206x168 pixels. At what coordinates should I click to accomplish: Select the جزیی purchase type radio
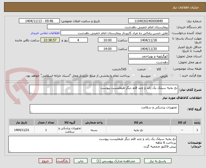pyautogui.click(x=172, y=75)
